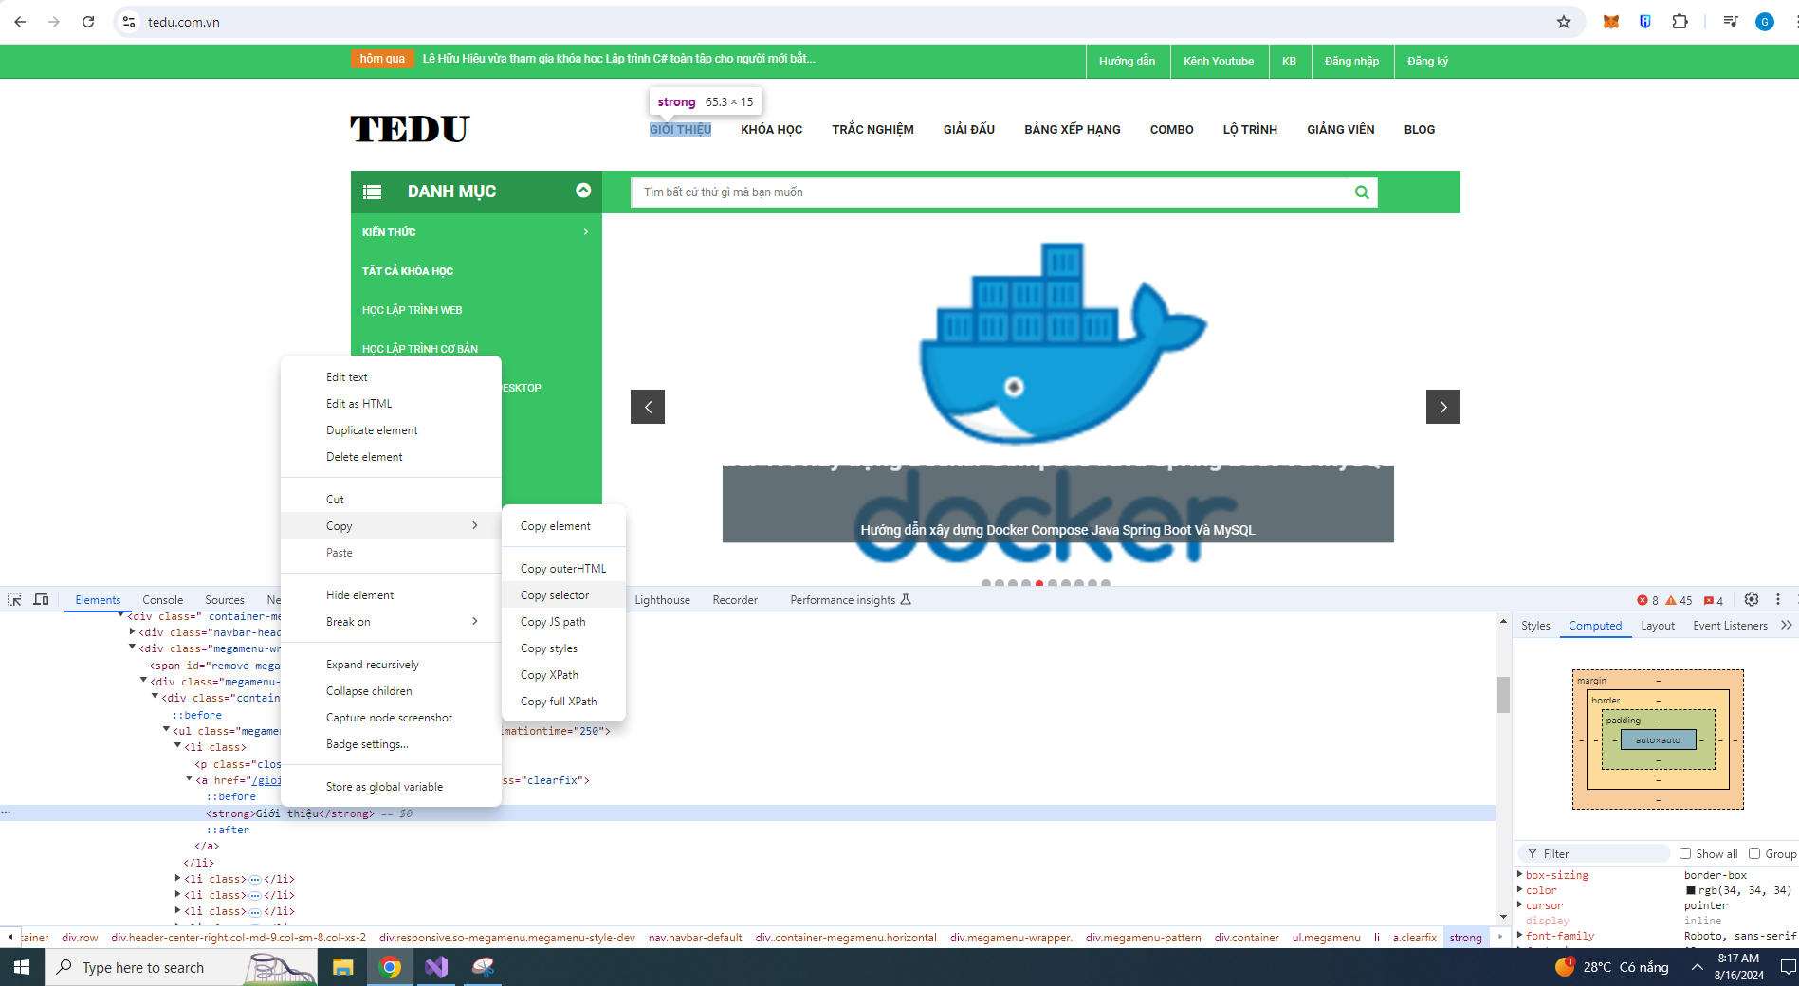
Task: Click the Đăng nhập login link
Action: [1351, 62]
